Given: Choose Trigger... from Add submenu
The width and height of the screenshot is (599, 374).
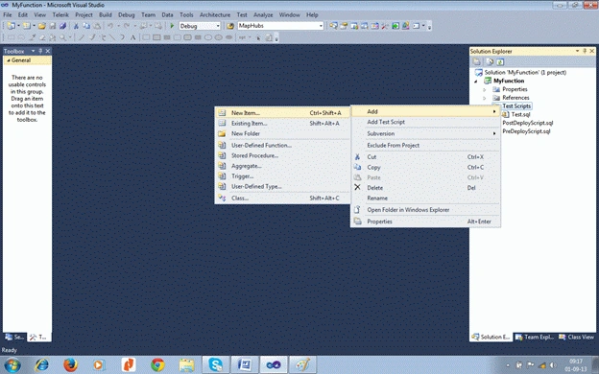Looking at the screenshot, I should (282, 176).
